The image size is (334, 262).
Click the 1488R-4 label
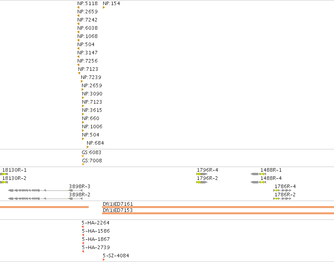coord(271,178)
